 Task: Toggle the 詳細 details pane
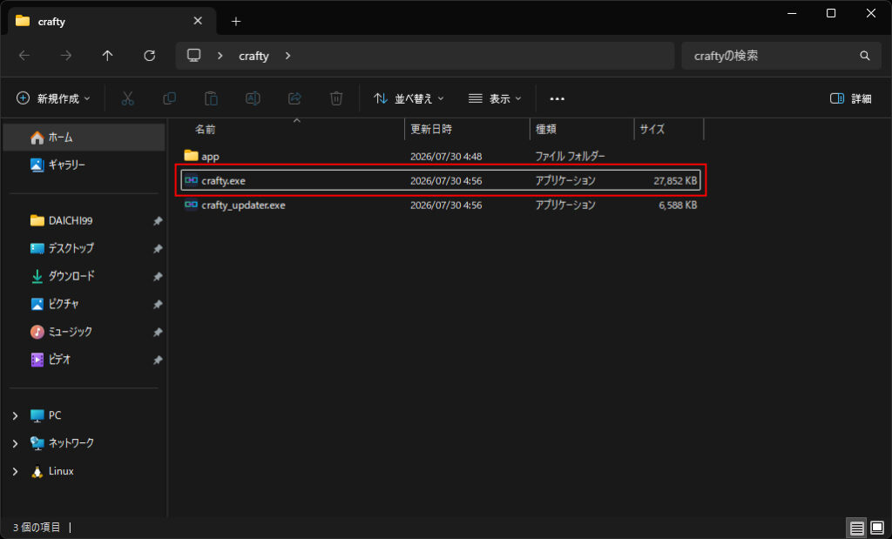point(850,98)
